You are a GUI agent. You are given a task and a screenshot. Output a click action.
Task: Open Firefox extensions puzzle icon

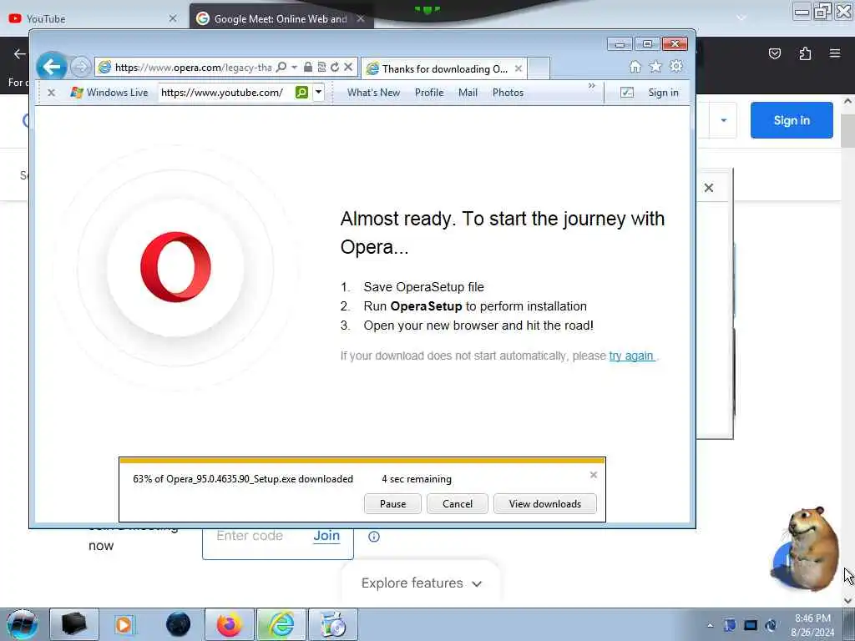805,53
